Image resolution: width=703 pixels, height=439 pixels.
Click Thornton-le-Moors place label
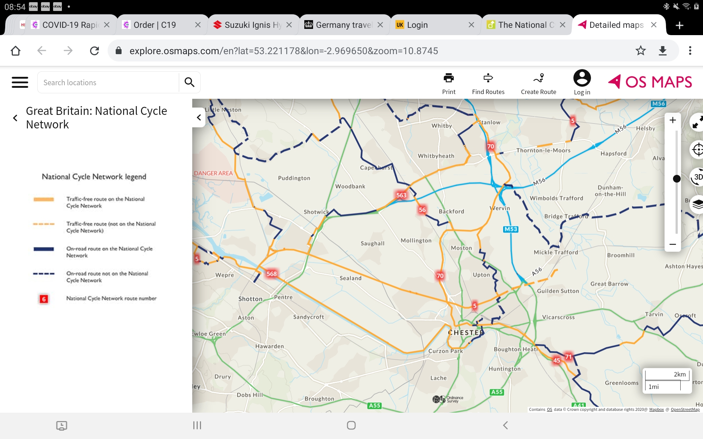coord(543,150)
